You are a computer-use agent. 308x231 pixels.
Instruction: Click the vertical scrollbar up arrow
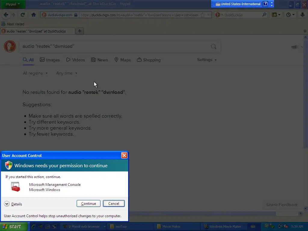click(x=306, y=37)
